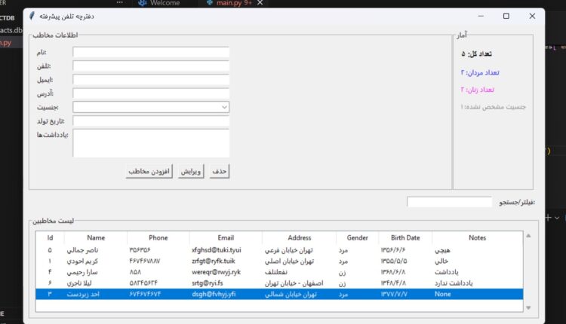Close the main.py editor tab in VS Code
The height and width of the screenshot is (324, 566).
260,3
